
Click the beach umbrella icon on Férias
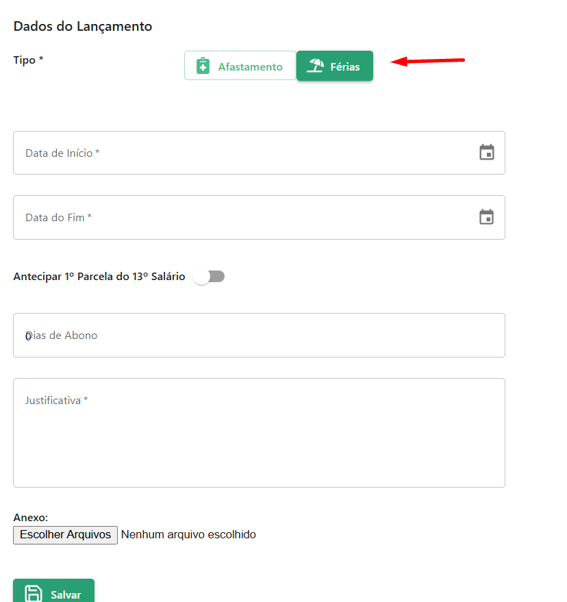coord(315,66)
